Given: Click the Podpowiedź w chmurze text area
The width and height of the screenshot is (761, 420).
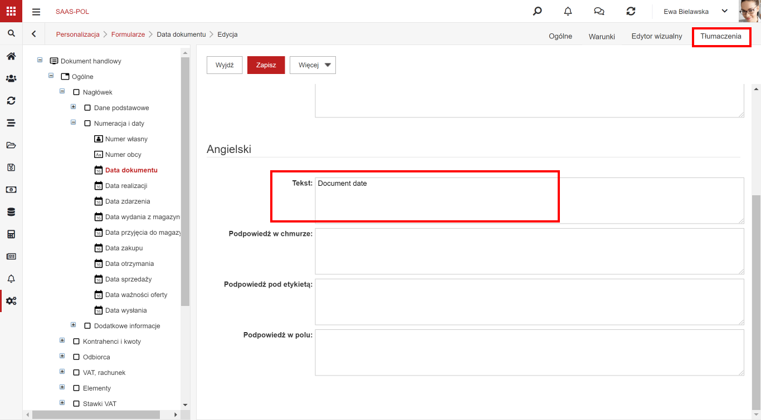Looking at the screenshot, I should click(x=529, y=251).
